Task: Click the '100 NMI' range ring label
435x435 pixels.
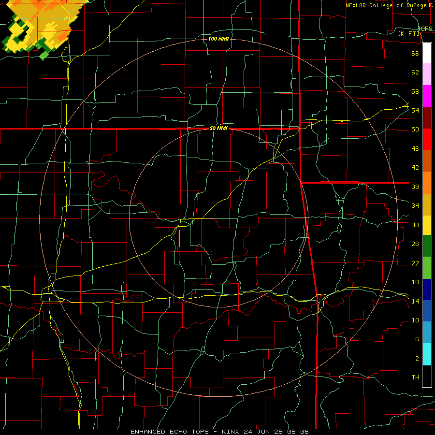Action: (x=218, y=39)
